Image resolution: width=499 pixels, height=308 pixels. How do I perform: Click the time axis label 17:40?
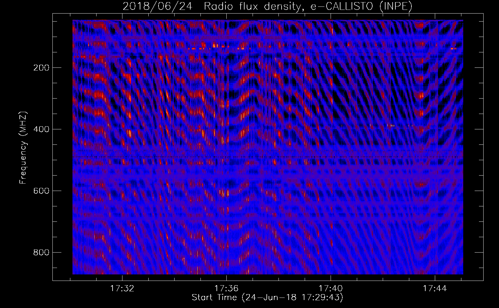331,289
